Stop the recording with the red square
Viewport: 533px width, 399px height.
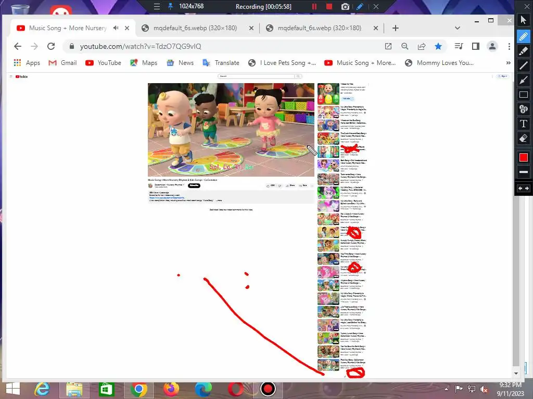[329, 6]
